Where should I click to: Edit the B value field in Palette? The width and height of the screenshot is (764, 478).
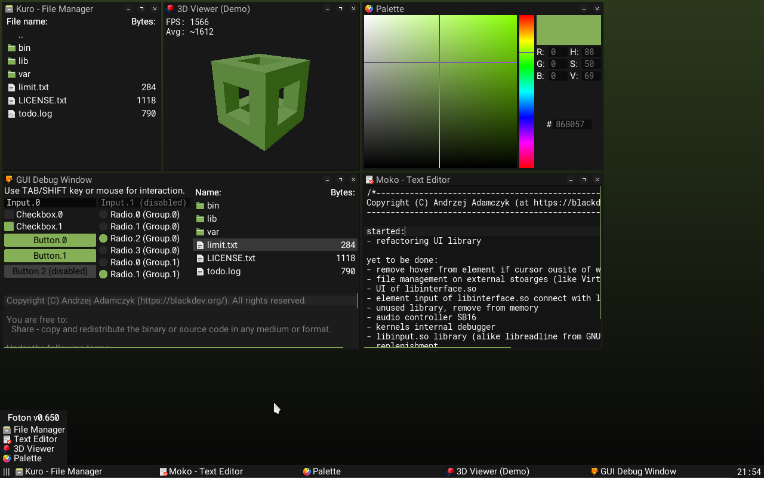coord(557,76)
